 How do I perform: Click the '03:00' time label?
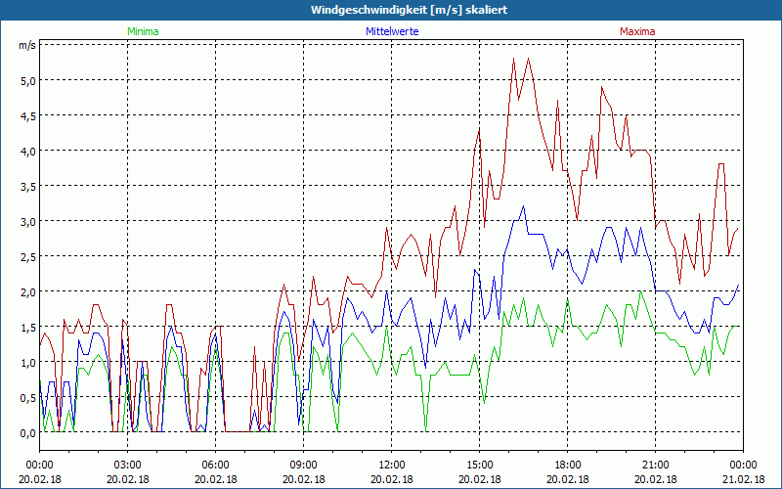coord(128,466)
